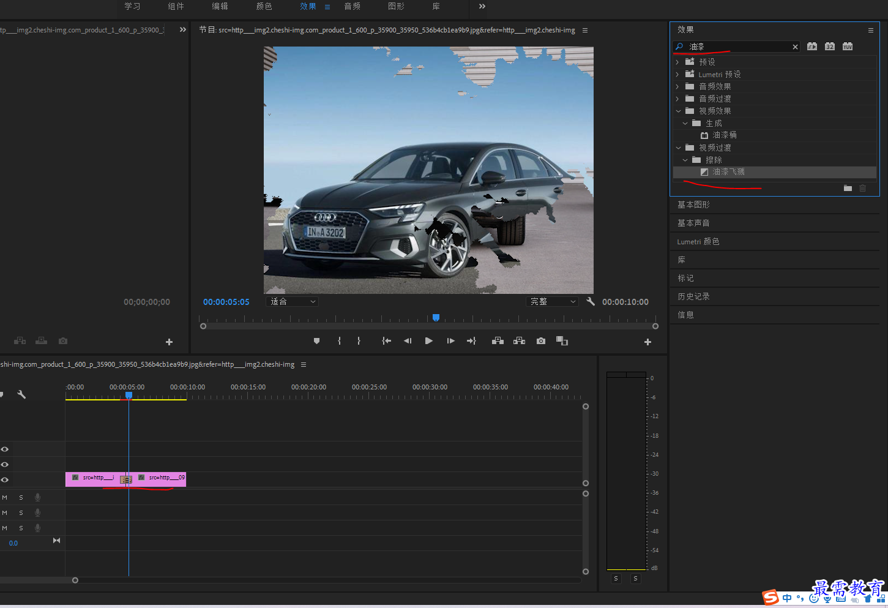Show more workspaces with double chevron
The height and width of the screenshot is (608, 888).
pyautogui.click(x=482, y=6)
